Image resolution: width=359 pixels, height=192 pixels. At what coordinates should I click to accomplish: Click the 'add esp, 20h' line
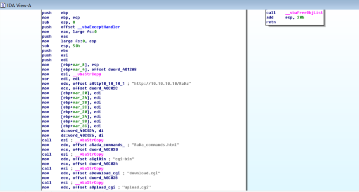point(285,17)
